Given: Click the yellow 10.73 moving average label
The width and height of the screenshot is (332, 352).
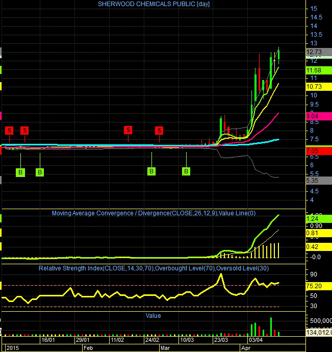Looking at the screenshot, I should (319, 86).
